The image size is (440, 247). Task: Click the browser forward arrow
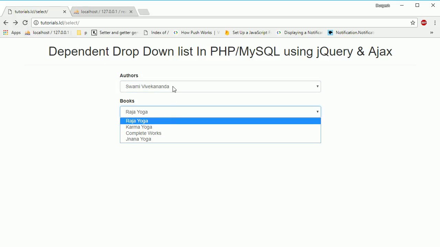tap(15, 23)
